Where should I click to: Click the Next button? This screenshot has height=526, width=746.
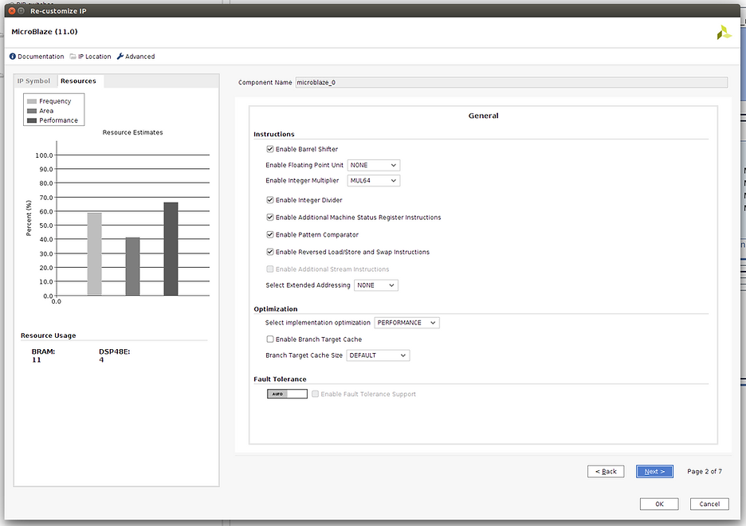click(x=655, y=472)
